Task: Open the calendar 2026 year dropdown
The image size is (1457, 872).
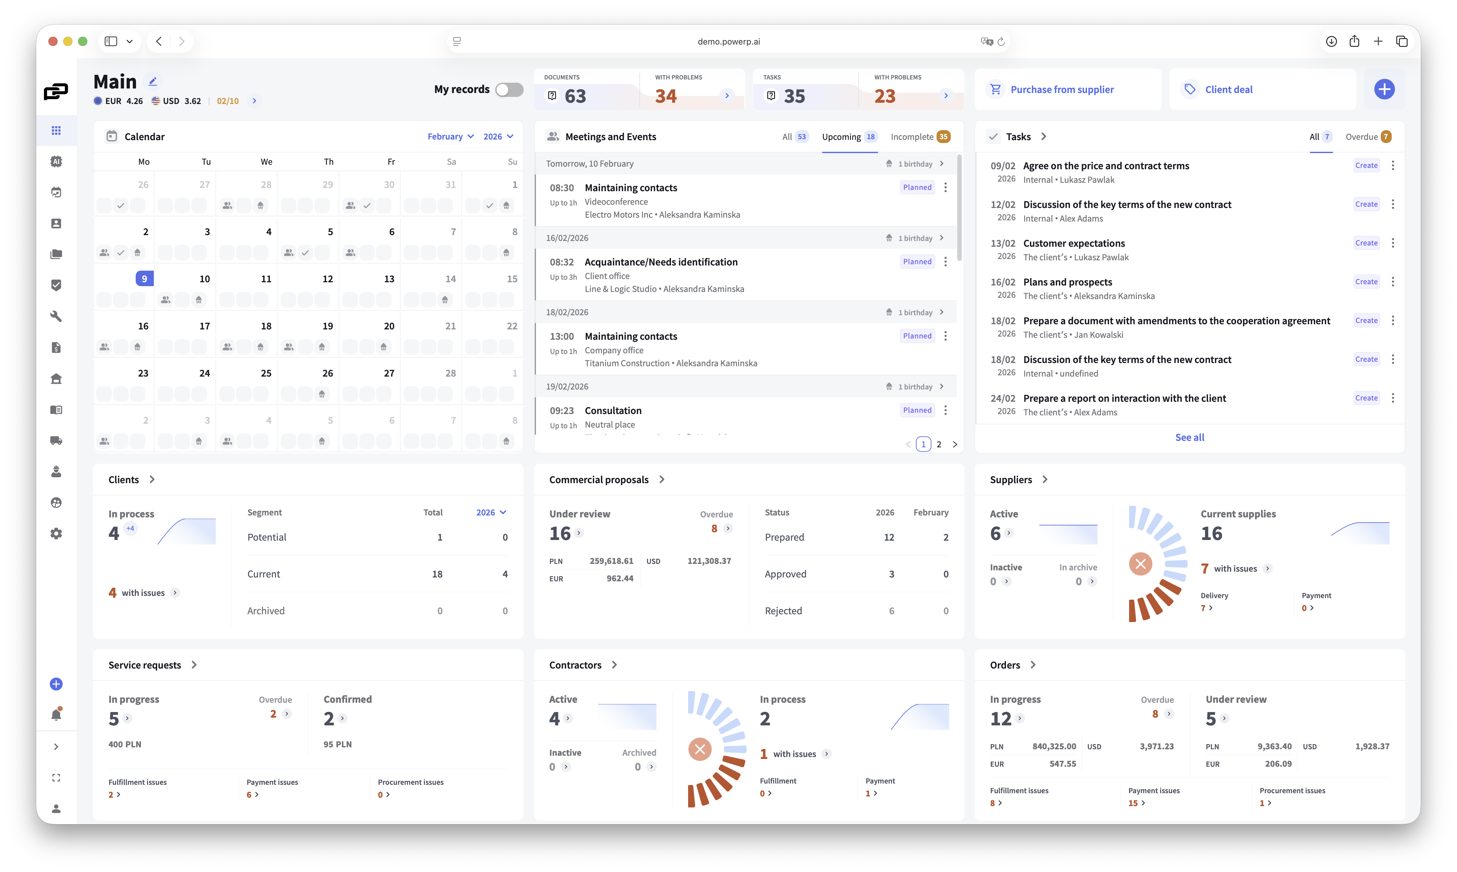Action: [498, 136]
